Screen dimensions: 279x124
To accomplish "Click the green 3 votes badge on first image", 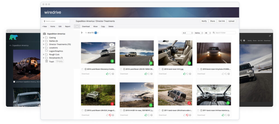I will [x=112, y=61].
